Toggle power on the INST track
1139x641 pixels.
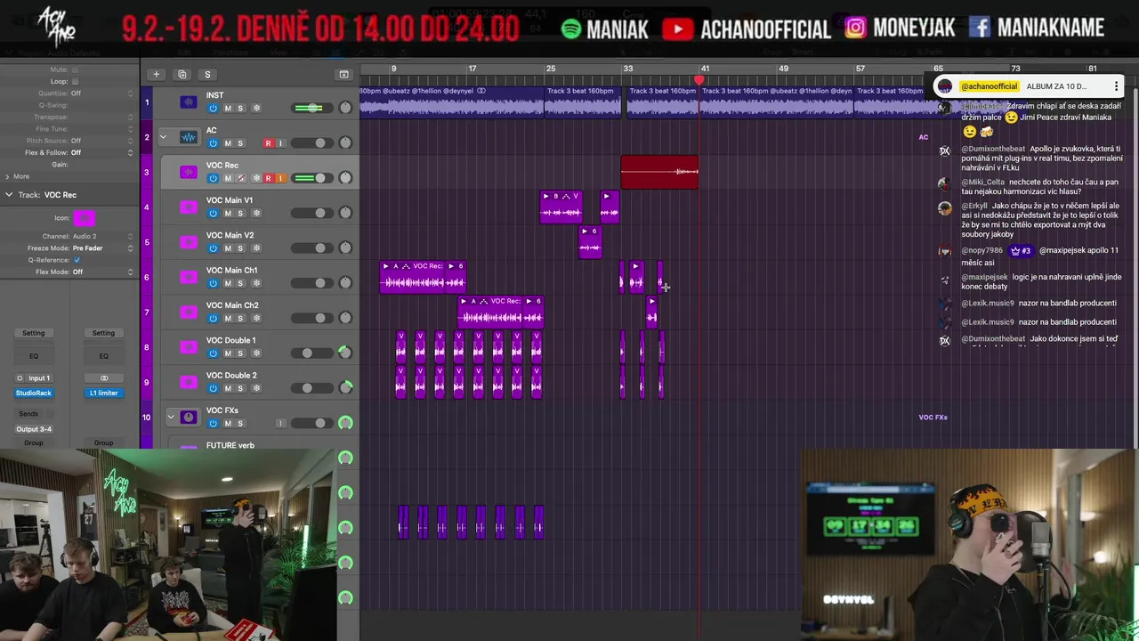pyautogui.click(x=213, y=109)
